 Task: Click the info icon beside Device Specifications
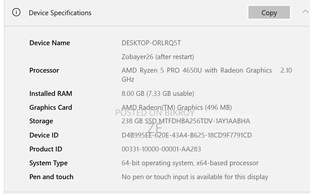point(16,12)
